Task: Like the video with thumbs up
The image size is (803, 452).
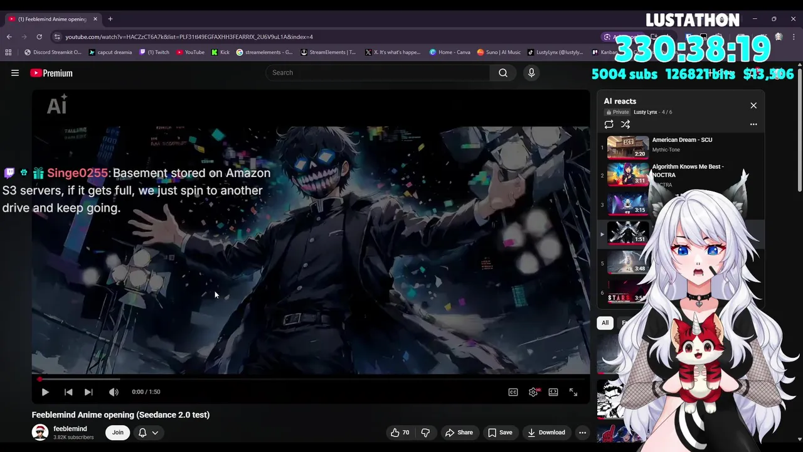Action: 400,432
